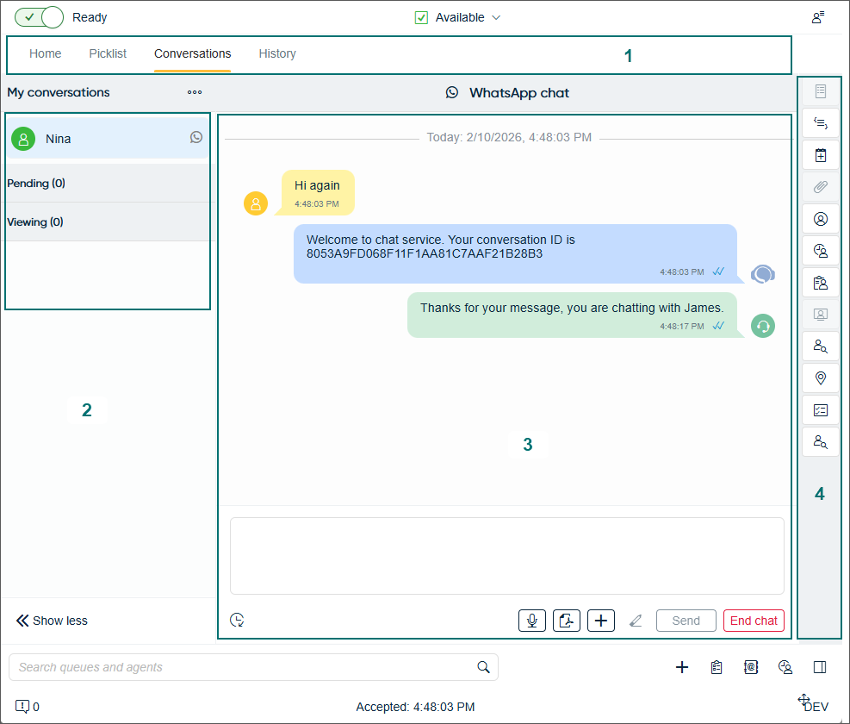Click the Hi again message bubble
Viewport: 850px width, 724px height.
[x=317, y=193]
